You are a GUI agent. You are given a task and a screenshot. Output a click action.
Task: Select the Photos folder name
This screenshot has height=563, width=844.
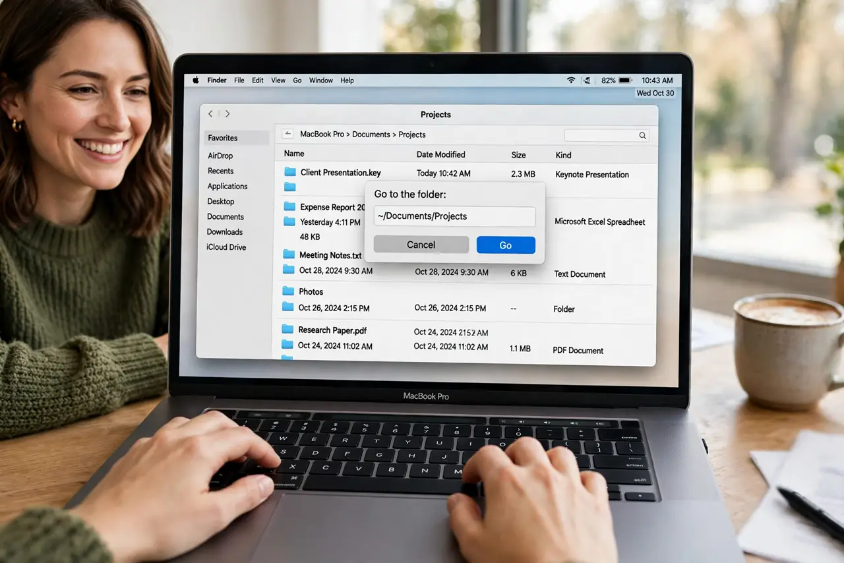311,291
